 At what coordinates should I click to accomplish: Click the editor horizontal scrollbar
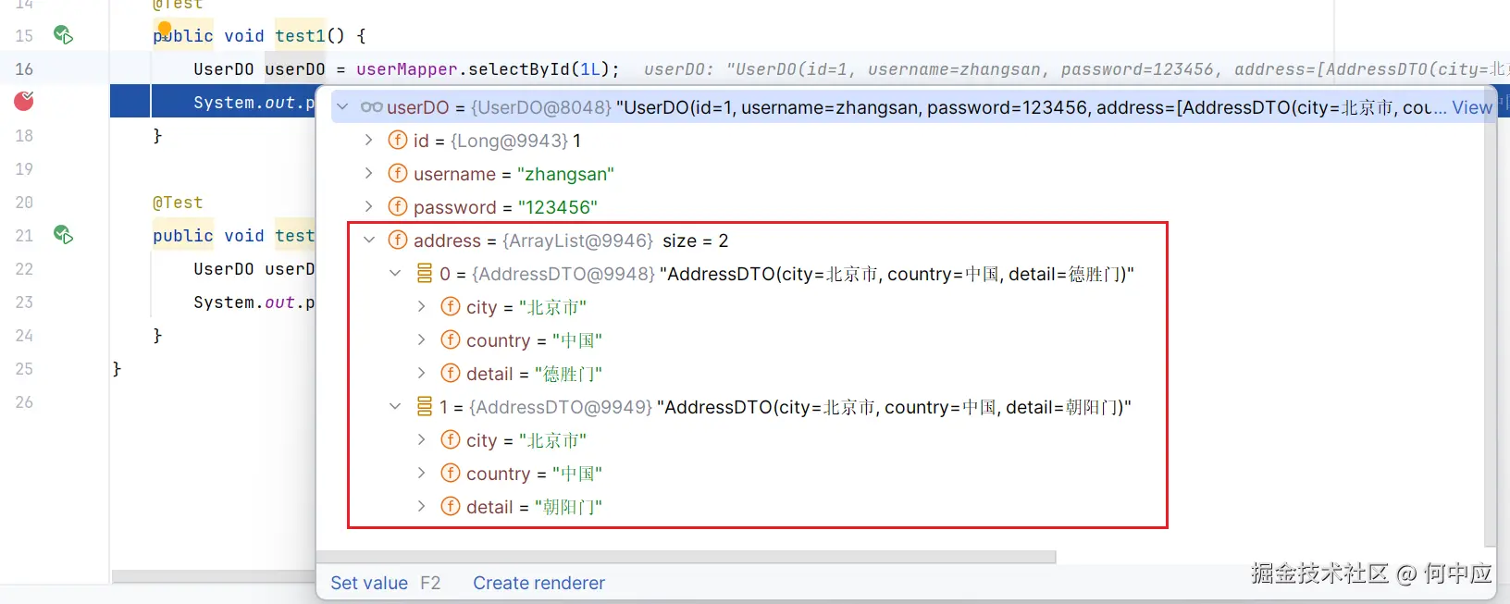coord(214,576)
